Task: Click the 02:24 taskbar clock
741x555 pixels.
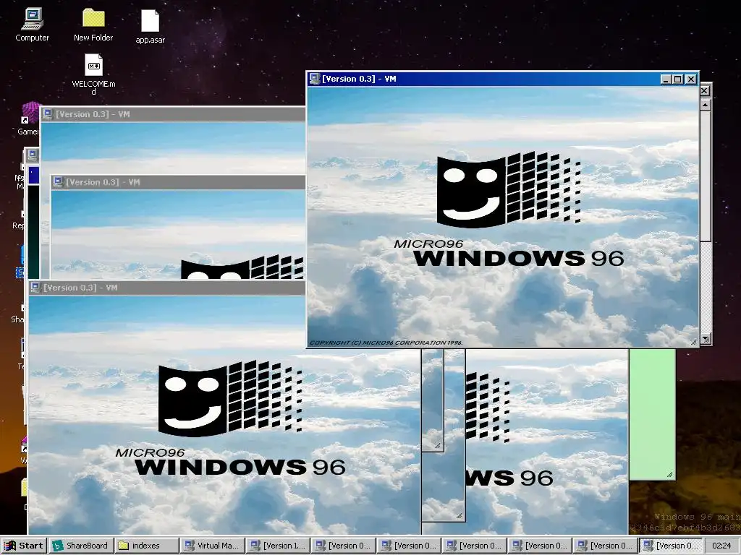Action: [721, 546]
